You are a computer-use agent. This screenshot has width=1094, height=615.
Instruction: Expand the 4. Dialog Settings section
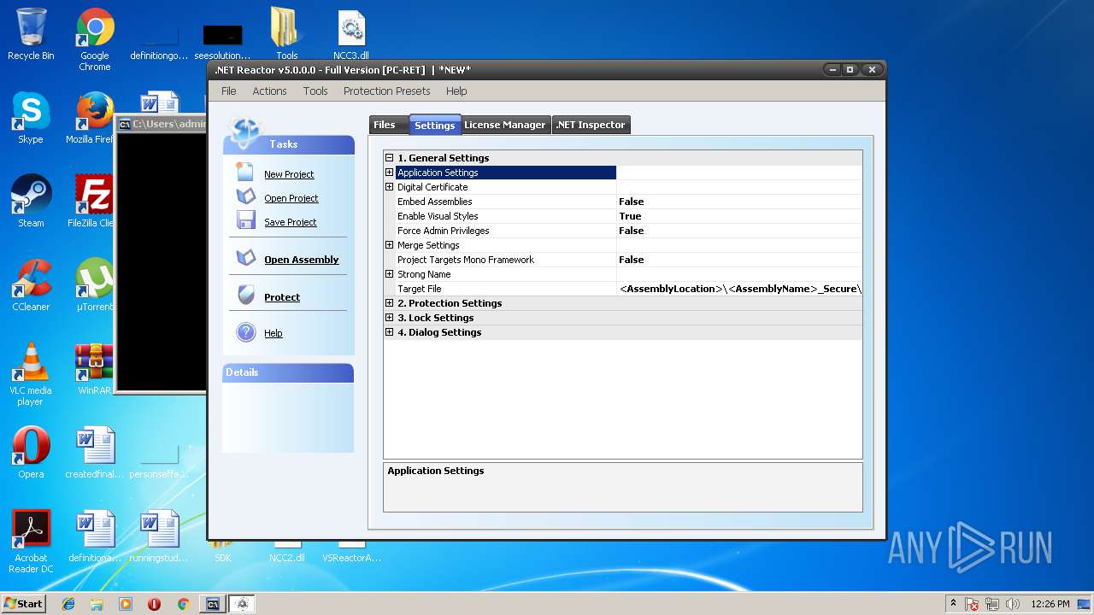[390, 331]
